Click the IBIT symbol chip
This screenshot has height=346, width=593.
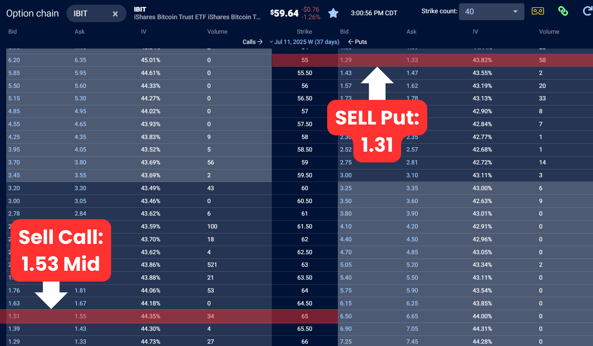[81, 13]
